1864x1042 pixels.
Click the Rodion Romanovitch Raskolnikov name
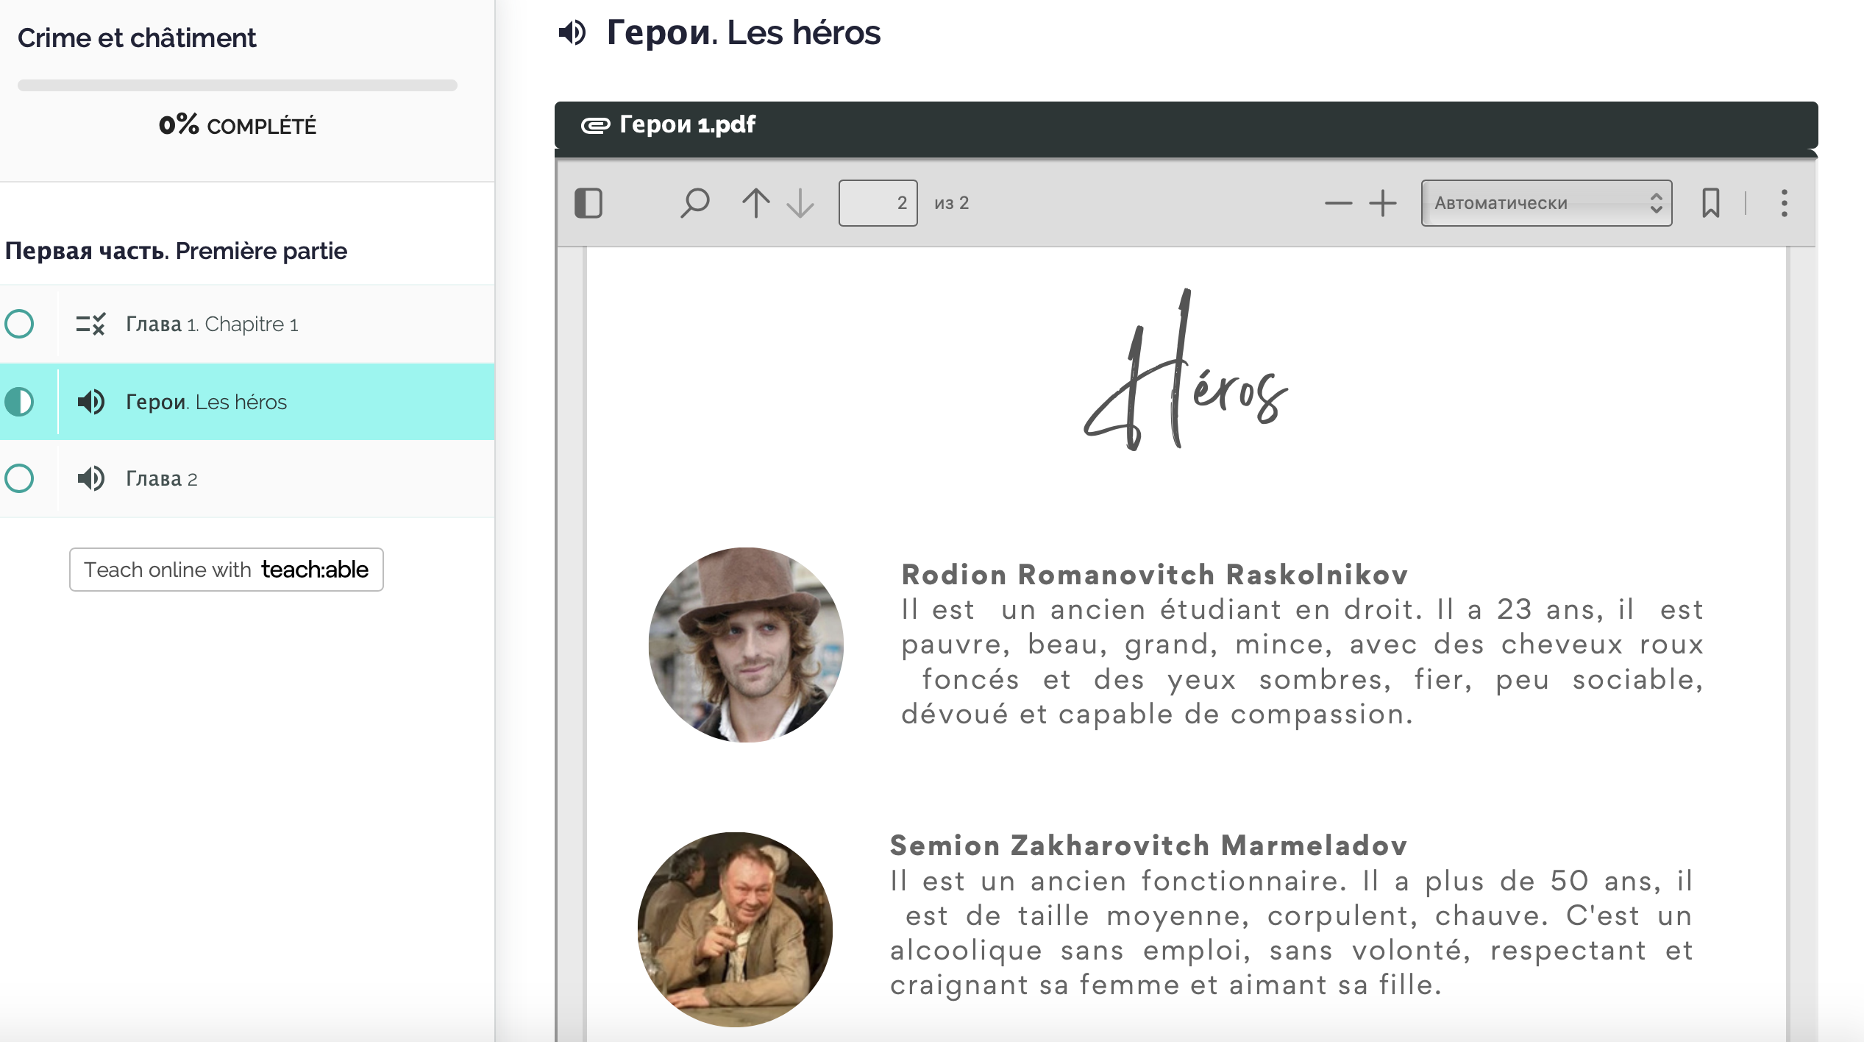(1155, 575)
